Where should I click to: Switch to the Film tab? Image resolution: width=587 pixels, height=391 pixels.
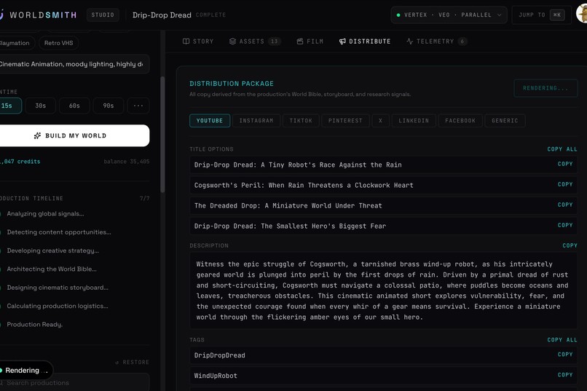click(x=310, y=42)
